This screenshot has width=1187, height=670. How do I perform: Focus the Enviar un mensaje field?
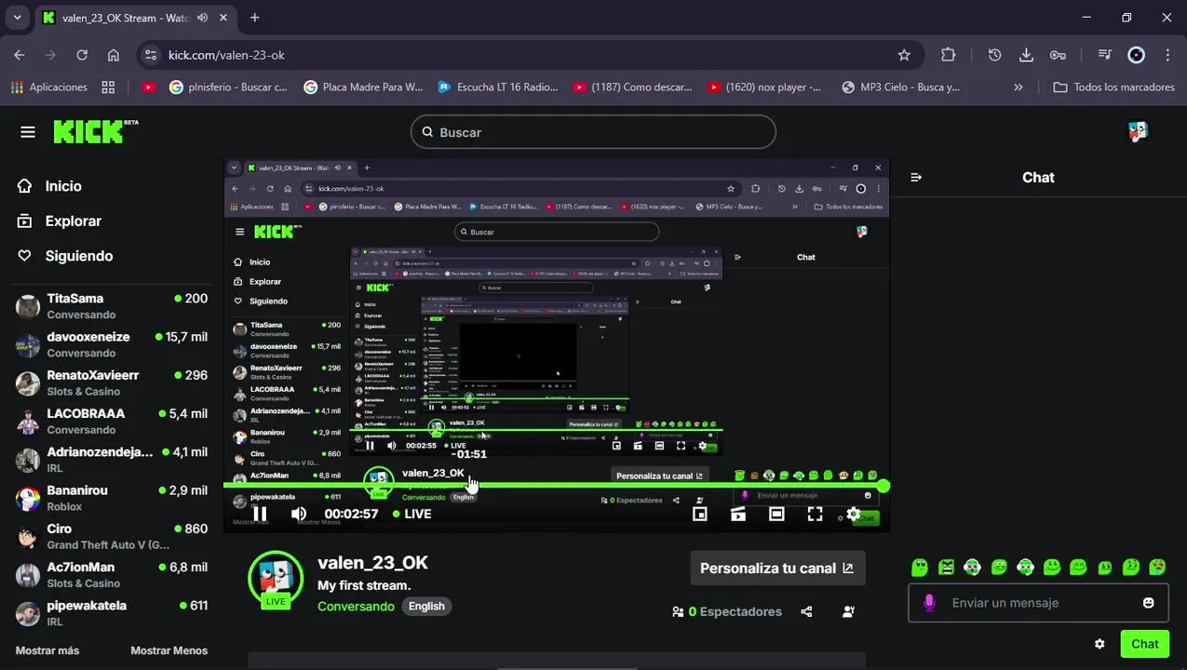point(1038,603)
